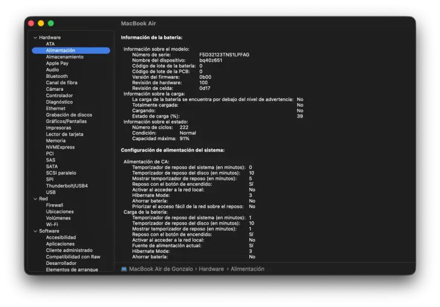Click the yellow minimize window button
Screen dimensions: 440x307
pos(41,23)
